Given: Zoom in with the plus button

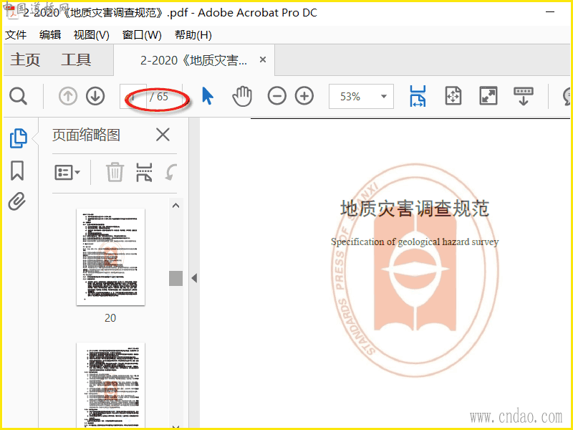Looking at the screenshot, I should pyautogui.click(x=304, y=96).
